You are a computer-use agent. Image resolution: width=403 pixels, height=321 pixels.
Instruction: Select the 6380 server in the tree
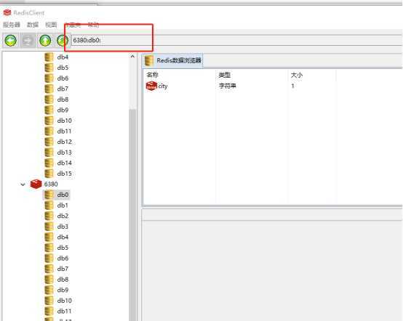(x=51, y=184)
